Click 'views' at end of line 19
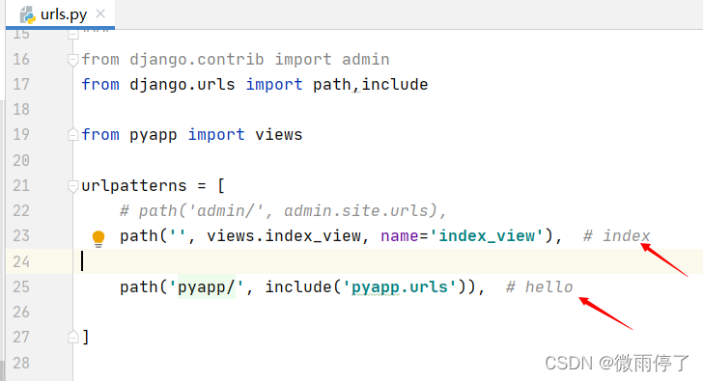 pyautogui.click(x=279, y=135)
